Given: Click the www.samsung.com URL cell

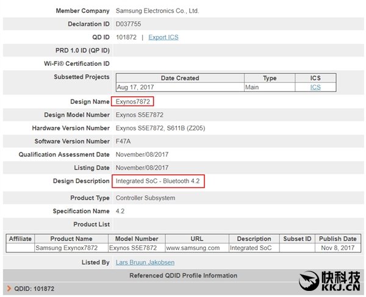Looking at the screenshot, I should [197, 248].
